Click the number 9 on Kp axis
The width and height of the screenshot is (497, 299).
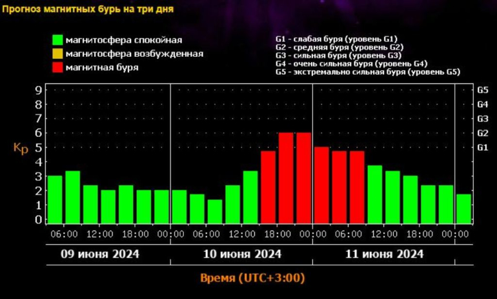point(39,90)
